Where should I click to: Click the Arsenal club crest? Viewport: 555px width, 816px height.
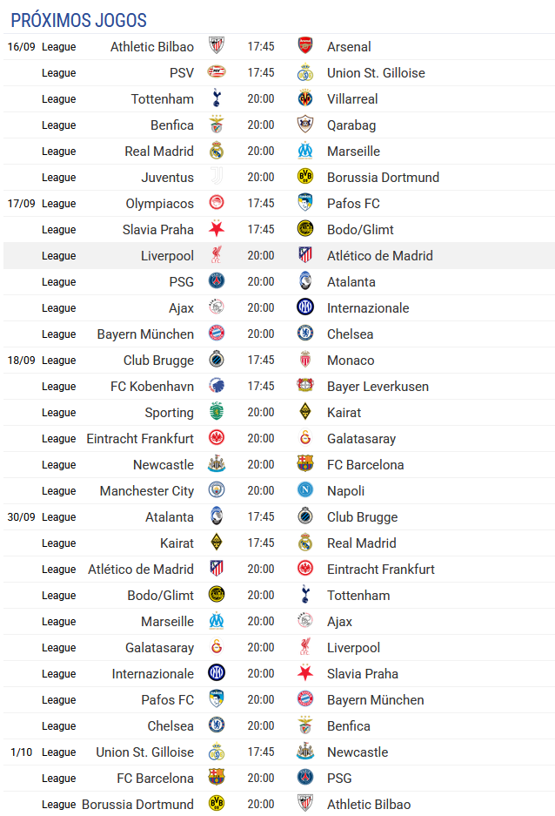pos(305,46)
